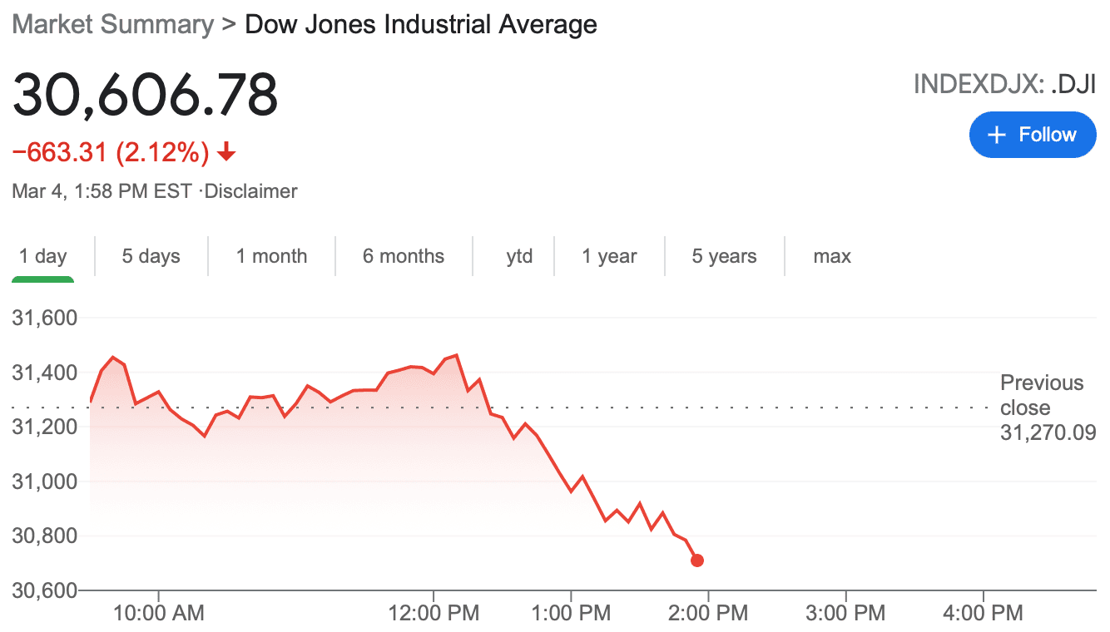The width and height of the screenshot is (1110, 632).
Task: Click the INDEXDJX: .DJI ticker label
Action: pos(1004,84)
